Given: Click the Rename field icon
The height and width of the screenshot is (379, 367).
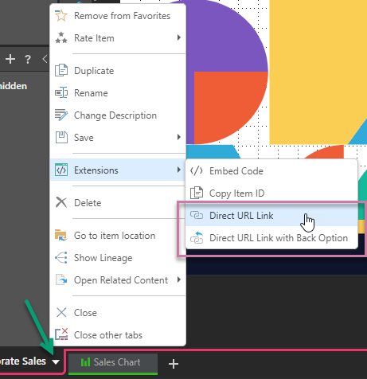Looking at the screenshot, I should [61, 92].
